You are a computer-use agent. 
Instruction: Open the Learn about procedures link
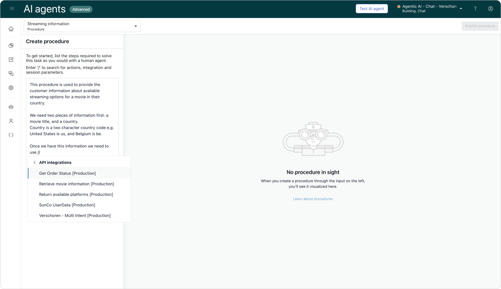[313, 199]
